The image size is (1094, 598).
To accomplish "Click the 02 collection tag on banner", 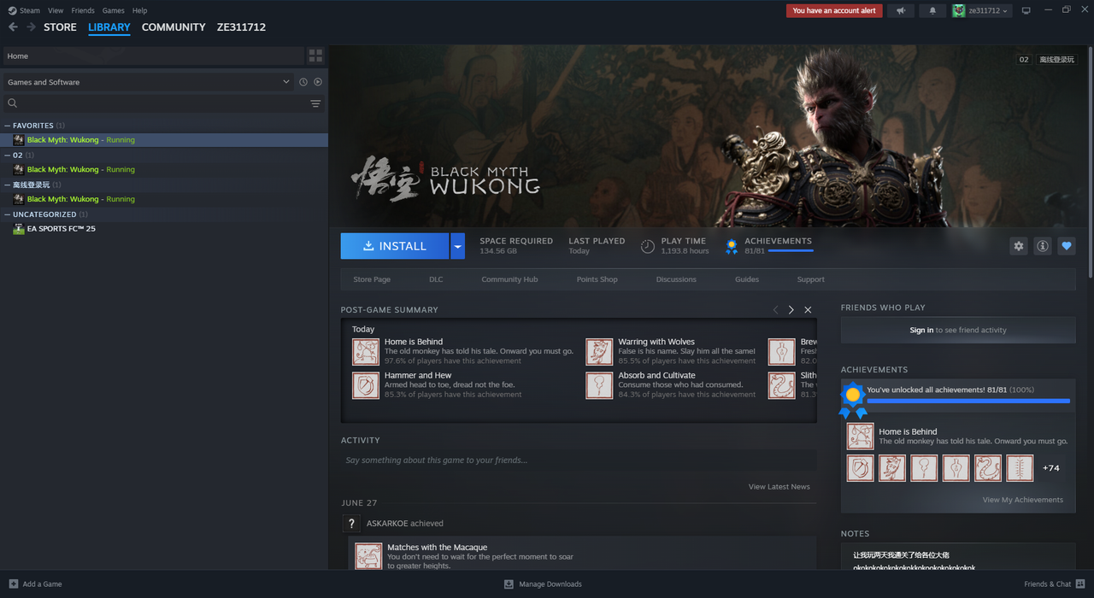I will tap(1024, 60).
